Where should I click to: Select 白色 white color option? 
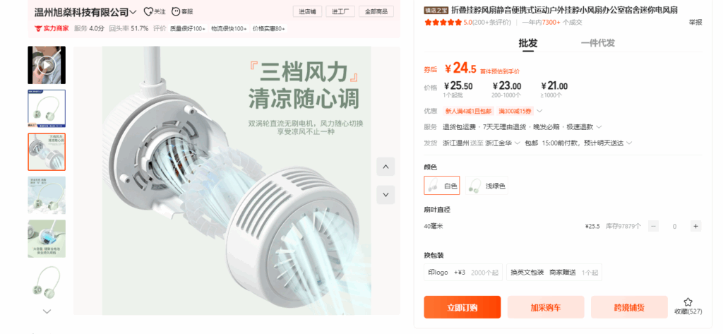[x=442, y=186]
